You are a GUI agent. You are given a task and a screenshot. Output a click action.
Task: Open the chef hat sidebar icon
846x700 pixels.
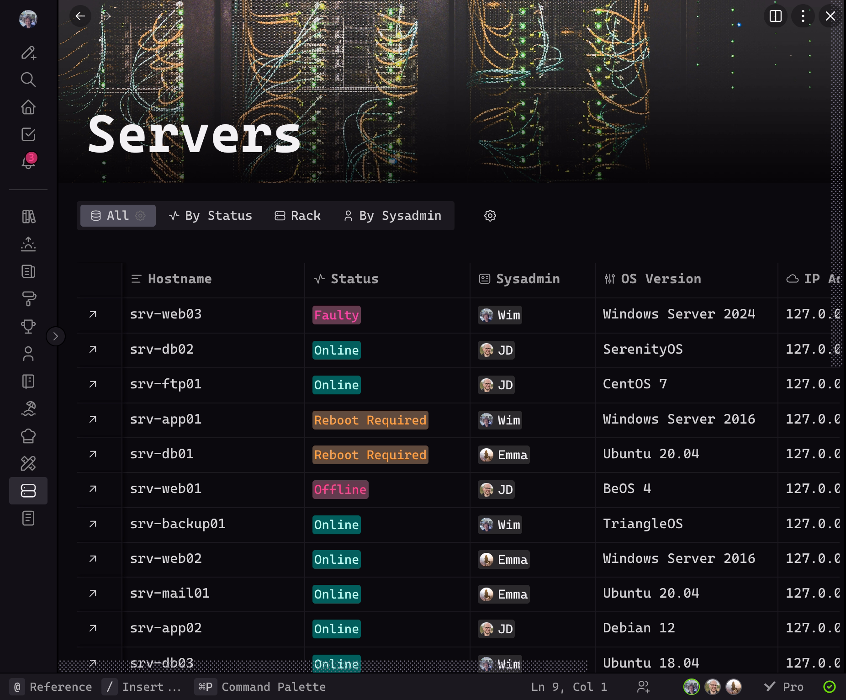click(28, 436)
